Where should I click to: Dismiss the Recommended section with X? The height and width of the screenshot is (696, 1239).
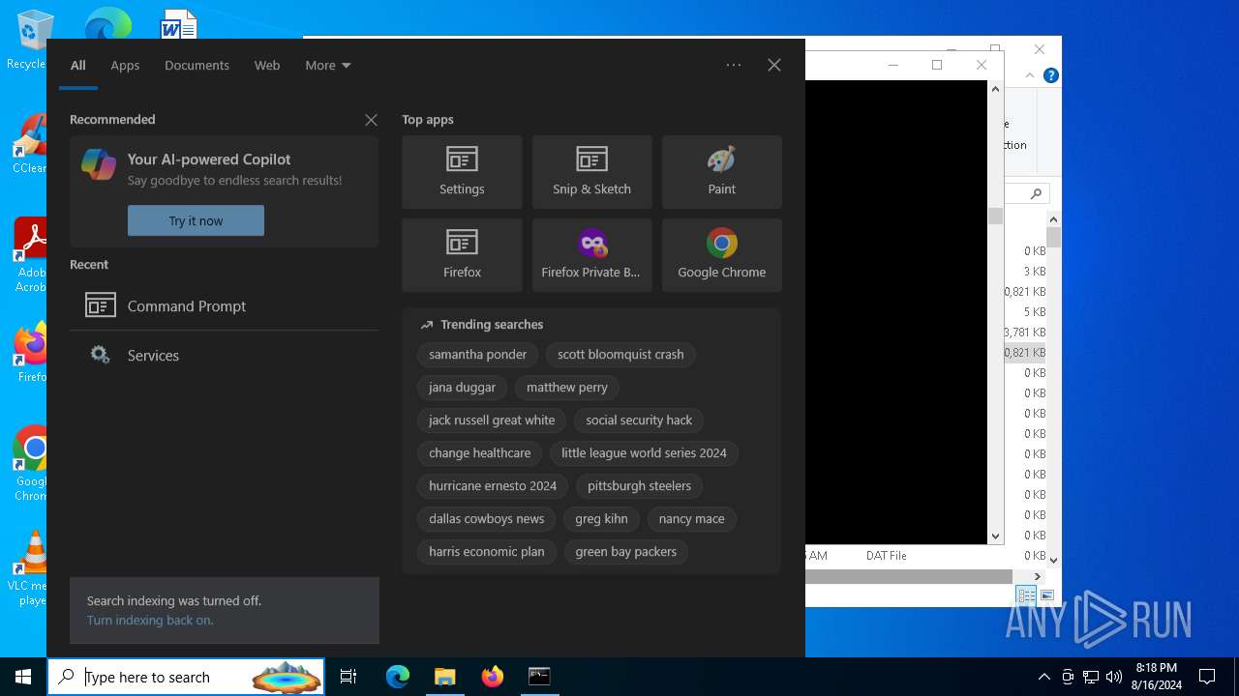pos(371,120)
